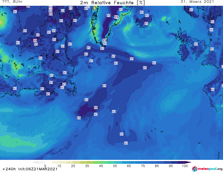223x172 pixels.
Task: Click the '90' contour label over England
Action: point(196,44)
